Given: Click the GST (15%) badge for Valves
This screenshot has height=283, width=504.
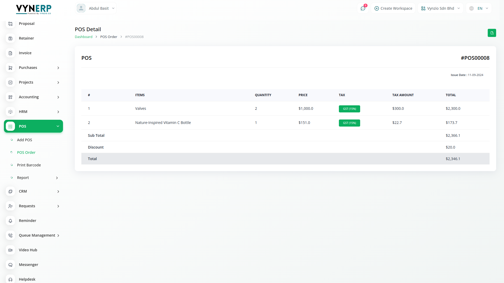Looking at the screenshot, I should [x=349, y=109].
